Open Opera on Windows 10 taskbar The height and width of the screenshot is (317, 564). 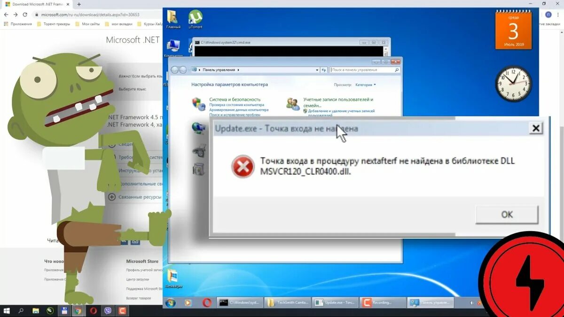(94, 311)
